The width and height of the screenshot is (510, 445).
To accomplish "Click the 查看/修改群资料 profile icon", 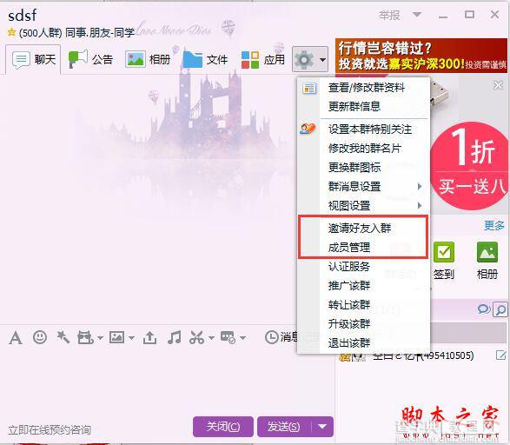I will click(x=309, y=88).
